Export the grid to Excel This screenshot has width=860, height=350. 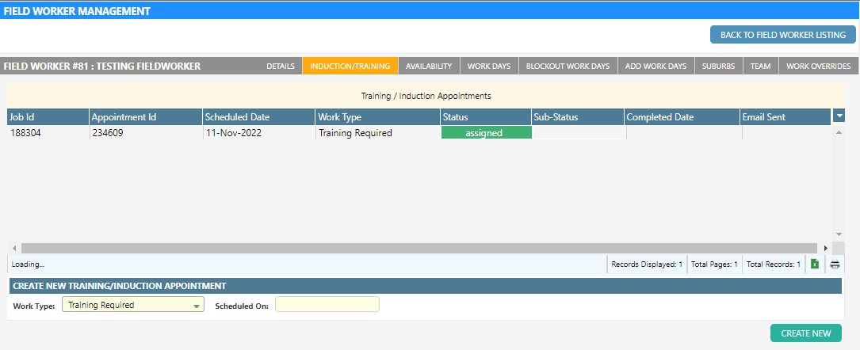point(815,264)
